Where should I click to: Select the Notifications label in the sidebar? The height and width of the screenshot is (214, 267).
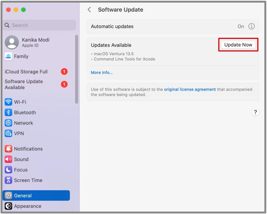pyautogui.click(x=28, y=149)
